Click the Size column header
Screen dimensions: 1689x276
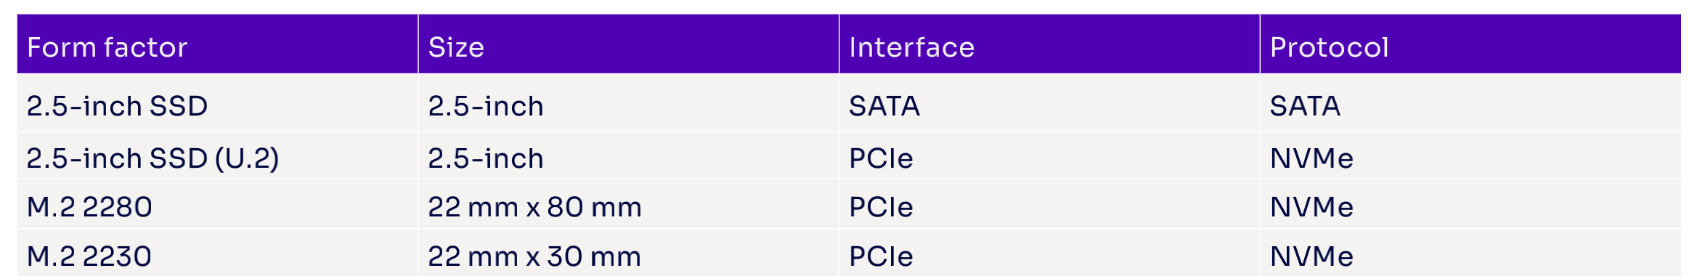coord(629,44)
